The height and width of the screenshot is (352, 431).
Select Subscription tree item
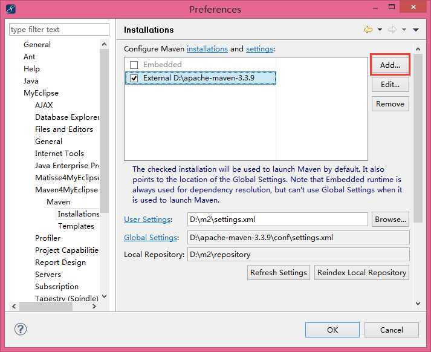57,287
